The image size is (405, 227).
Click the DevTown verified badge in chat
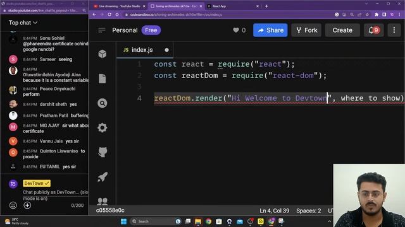pos(37,183)
